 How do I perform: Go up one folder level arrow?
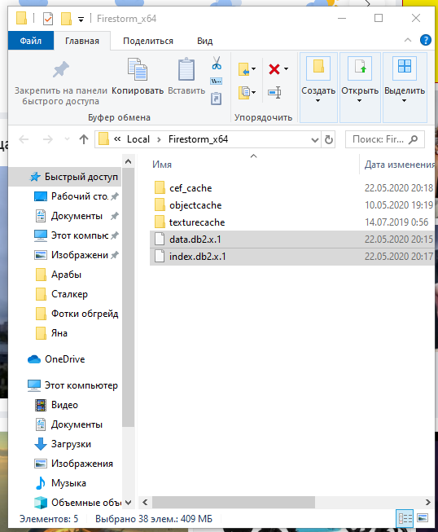pos(84,139)
